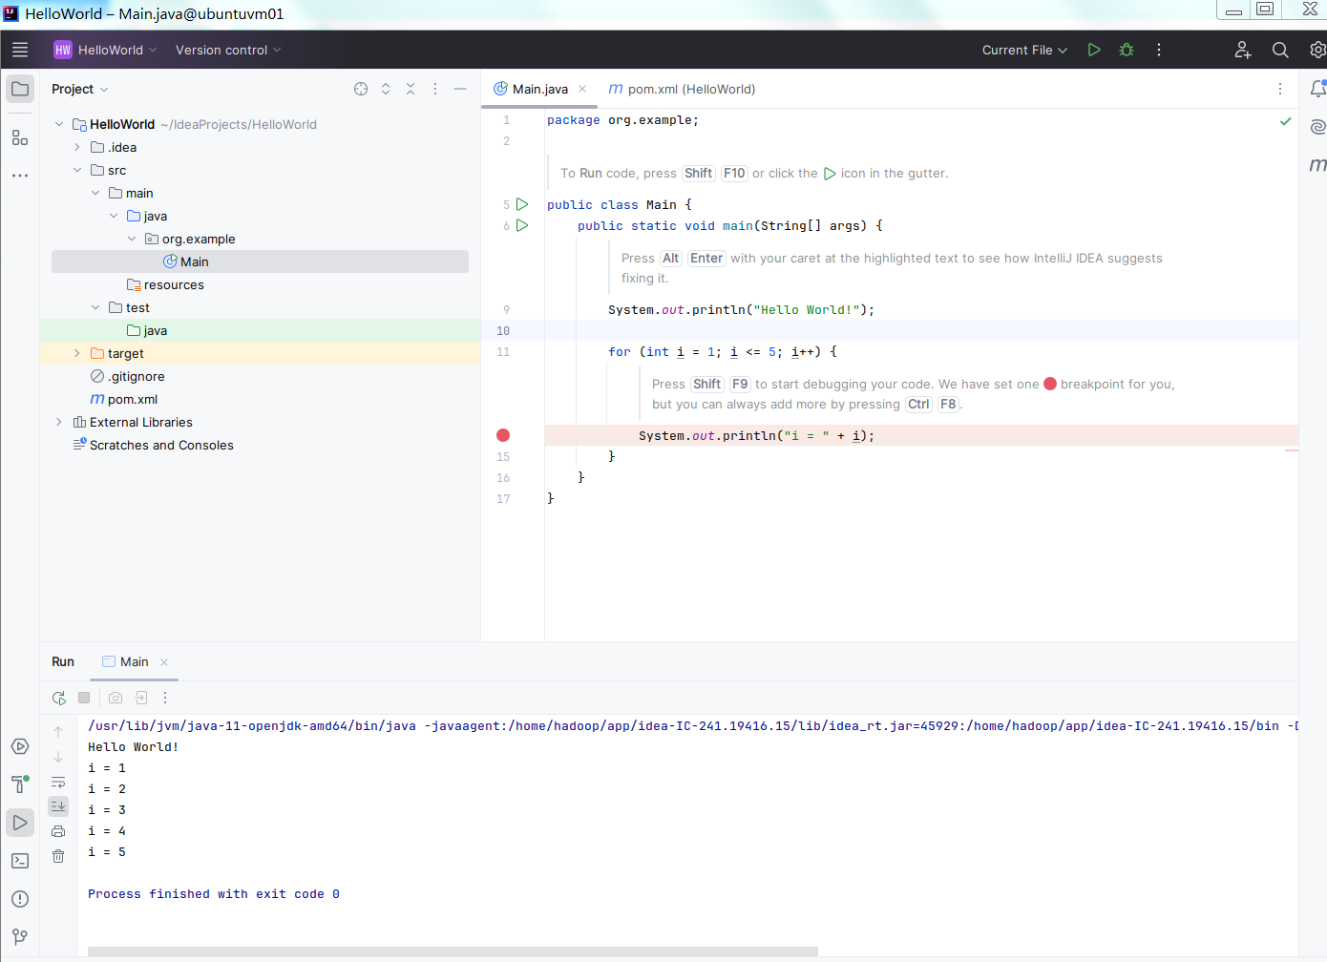Collapse the test folder
The image size is (1327, 962).
[x=95, y=307]
